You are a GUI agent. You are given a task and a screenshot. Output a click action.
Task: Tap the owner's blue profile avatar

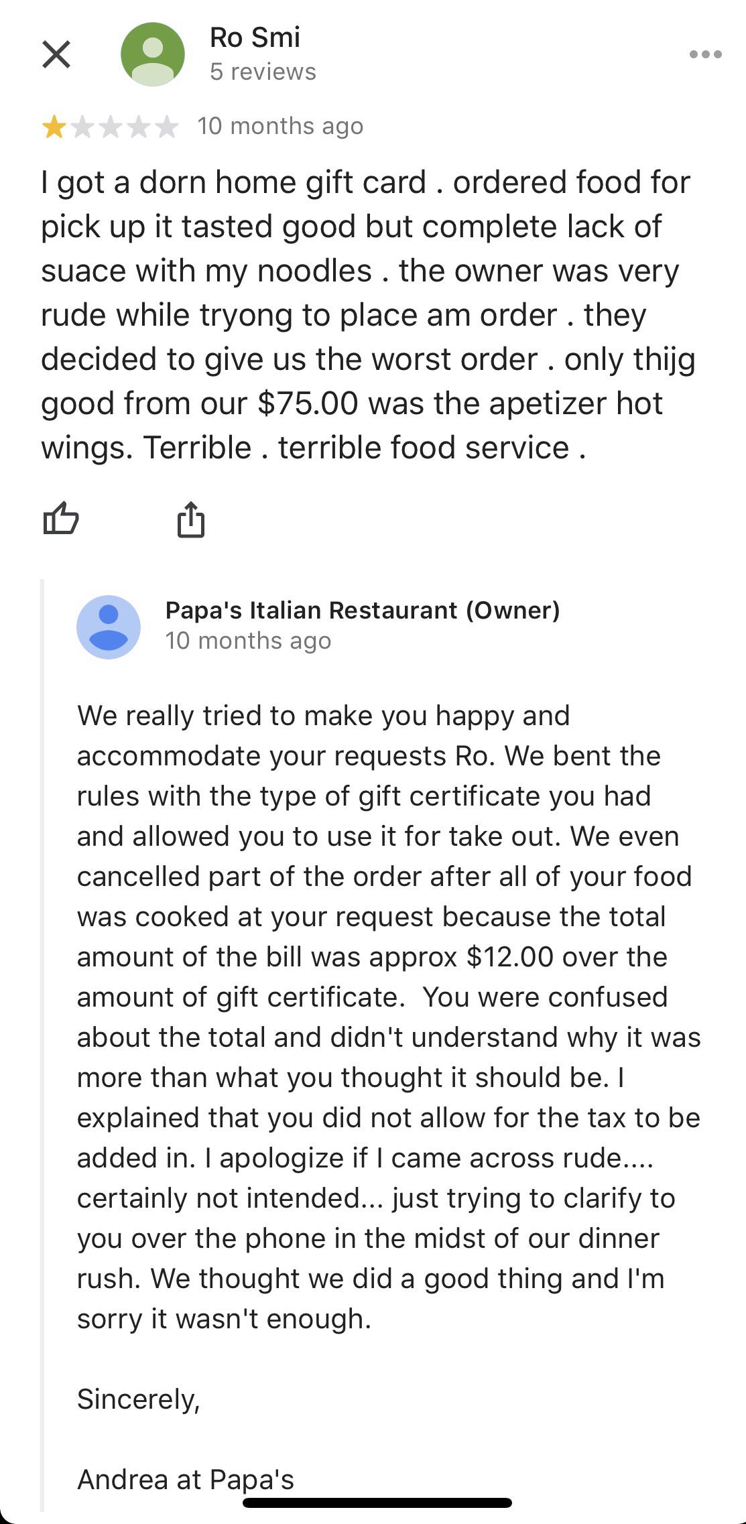coord(109,627)
